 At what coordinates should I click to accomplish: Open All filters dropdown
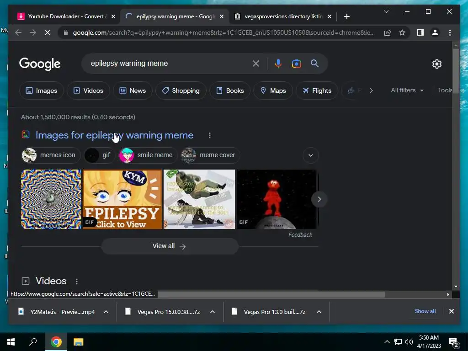click(x=407, y=90)
